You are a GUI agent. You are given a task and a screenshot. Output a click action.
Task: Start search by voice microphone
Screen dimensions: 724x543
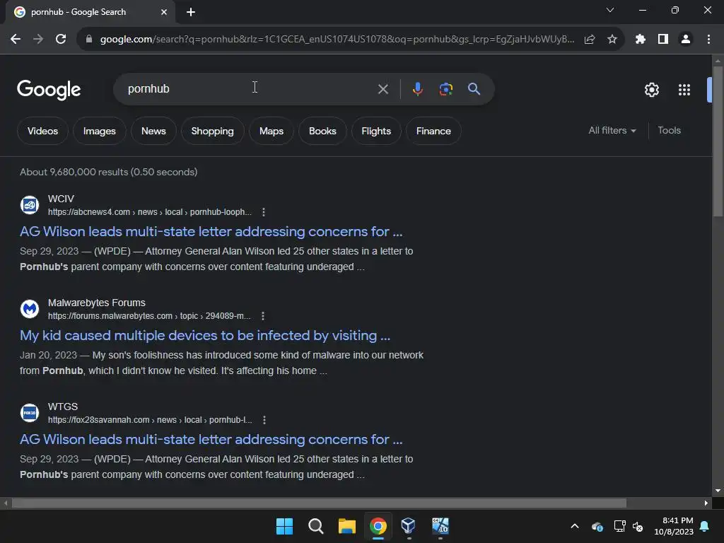[417, 88]
